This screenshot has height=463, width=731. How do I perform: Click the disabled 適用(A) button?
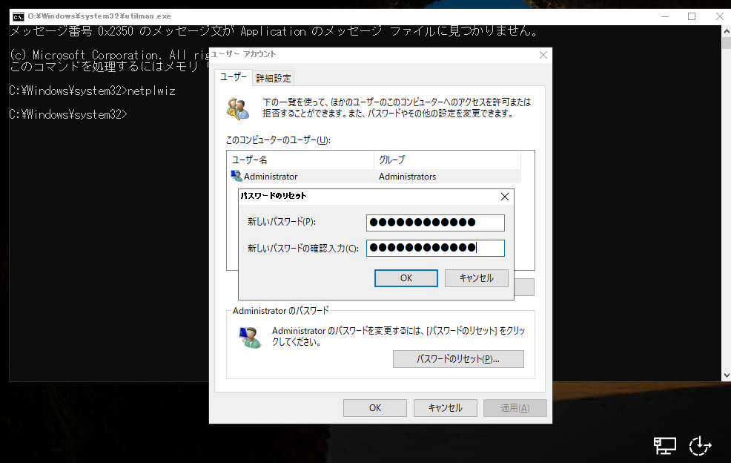coord(515,408)
